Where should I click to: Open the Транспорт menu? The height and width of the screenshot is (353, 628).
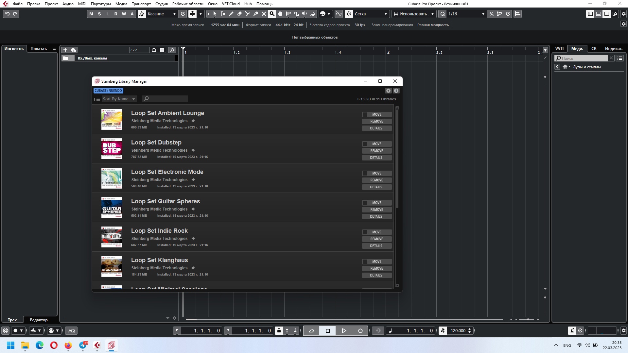[x=141, y=4]
